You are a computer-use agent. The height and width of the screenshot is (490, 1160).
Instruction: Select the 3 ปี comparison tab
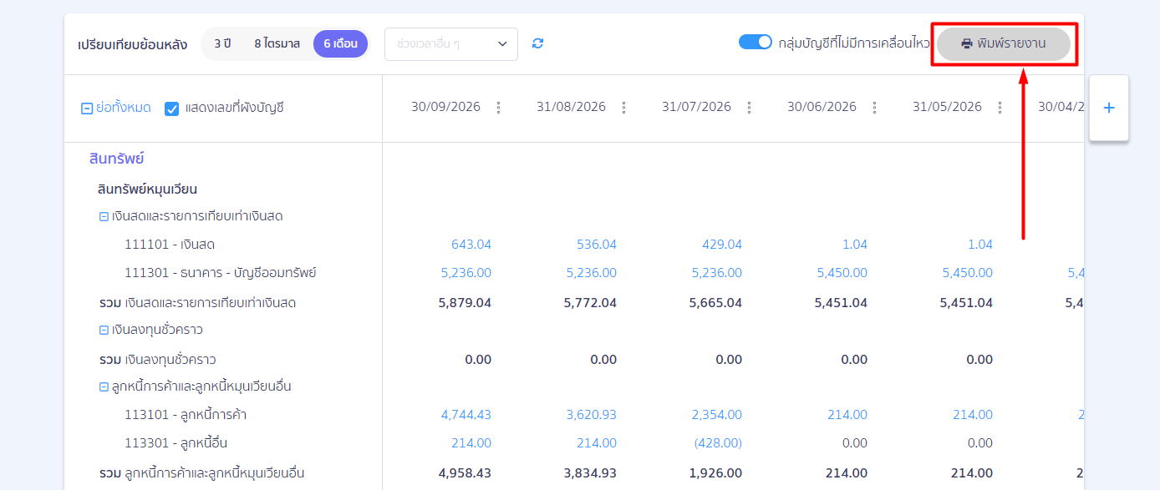tap(222, 43)
